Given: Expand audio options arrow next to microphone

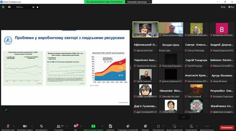Looking at the screenshot, I should 14,126.
